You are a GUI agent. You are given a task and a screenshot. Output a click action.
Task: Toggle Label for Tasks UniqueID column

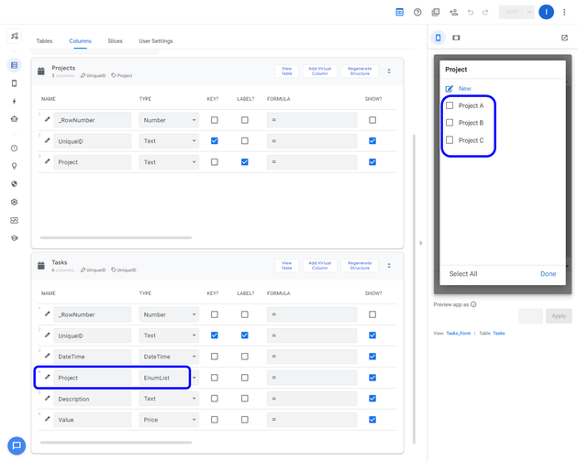(245, 335)
